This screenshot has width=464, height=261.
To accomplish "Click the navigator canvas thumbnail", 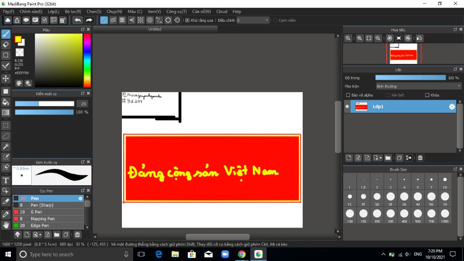I will [x=403, y=53].
